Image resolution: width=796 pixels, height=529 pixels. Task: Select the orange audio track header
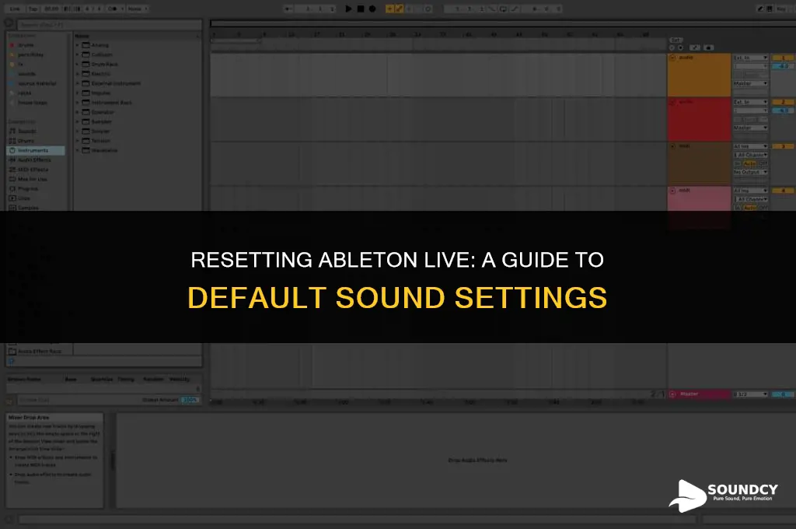(x=699, y=75)
